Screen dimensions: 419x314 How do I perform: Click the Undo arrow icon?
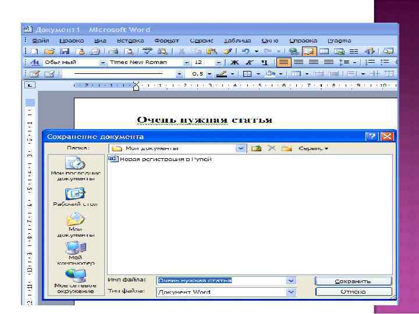tap(246, 51)
